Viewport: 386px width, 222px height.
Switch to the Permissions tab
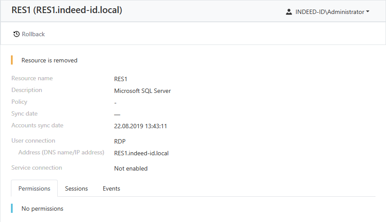click(x=34, y=188)
